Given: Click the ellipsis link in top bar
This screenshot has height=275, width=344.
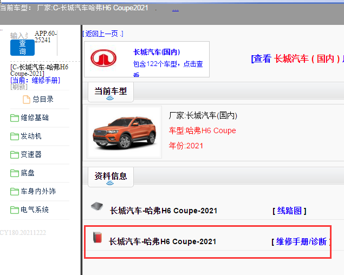Looking at the screenshot, I should coord(176,9).
